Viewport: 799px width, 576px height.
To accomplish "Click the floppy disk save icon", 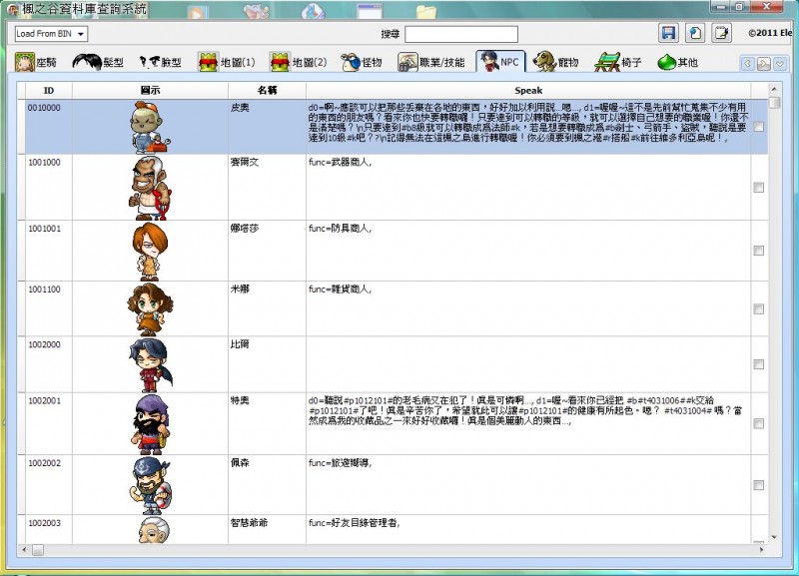I will 668,33.
